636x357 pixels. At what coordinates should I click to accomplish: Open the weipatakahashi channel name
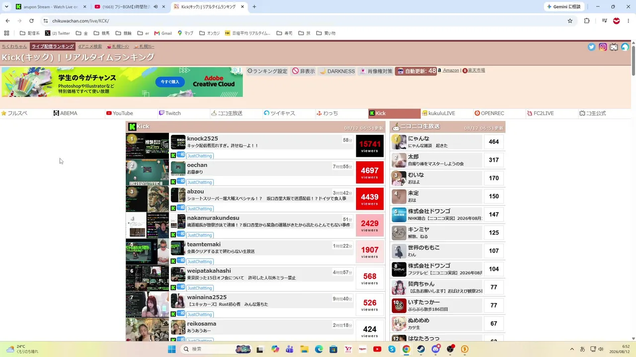pyautogui.click(x=209, y=271)
